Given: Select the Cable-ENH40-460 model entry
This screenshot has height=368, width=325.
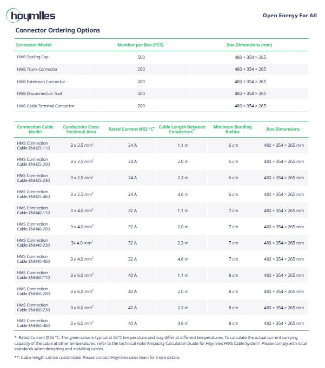Looking at the screenshot, I should pos(33,259).
